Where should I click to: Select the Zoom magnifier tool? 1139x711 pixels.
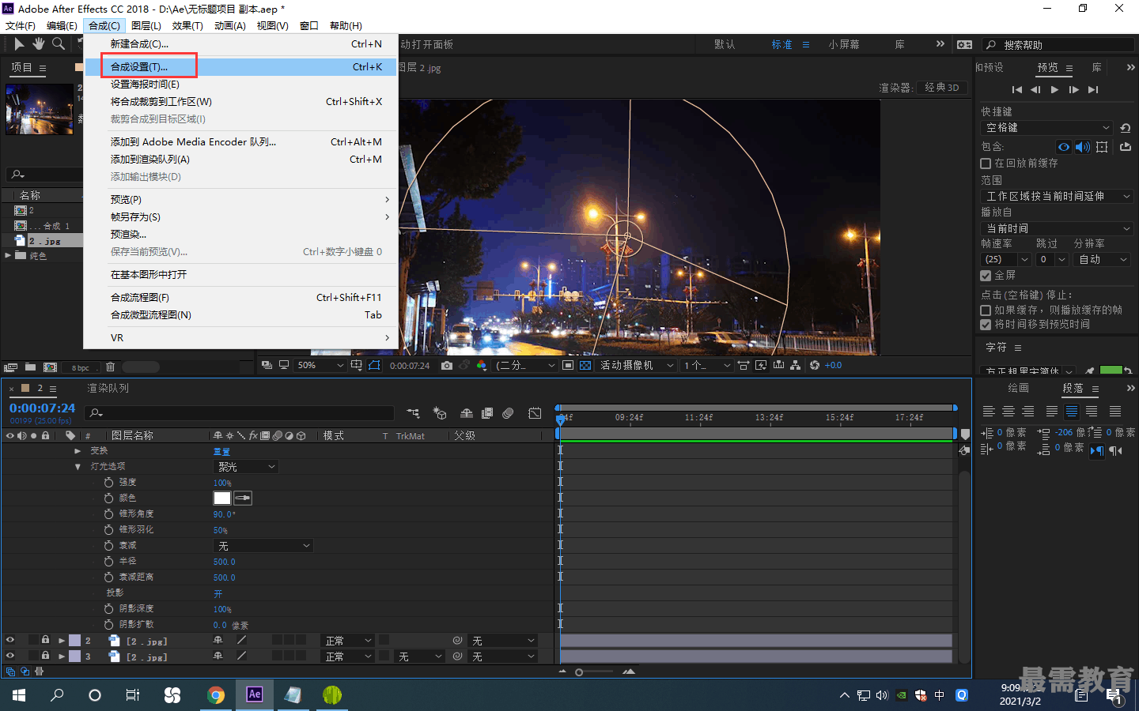[59, 44]
